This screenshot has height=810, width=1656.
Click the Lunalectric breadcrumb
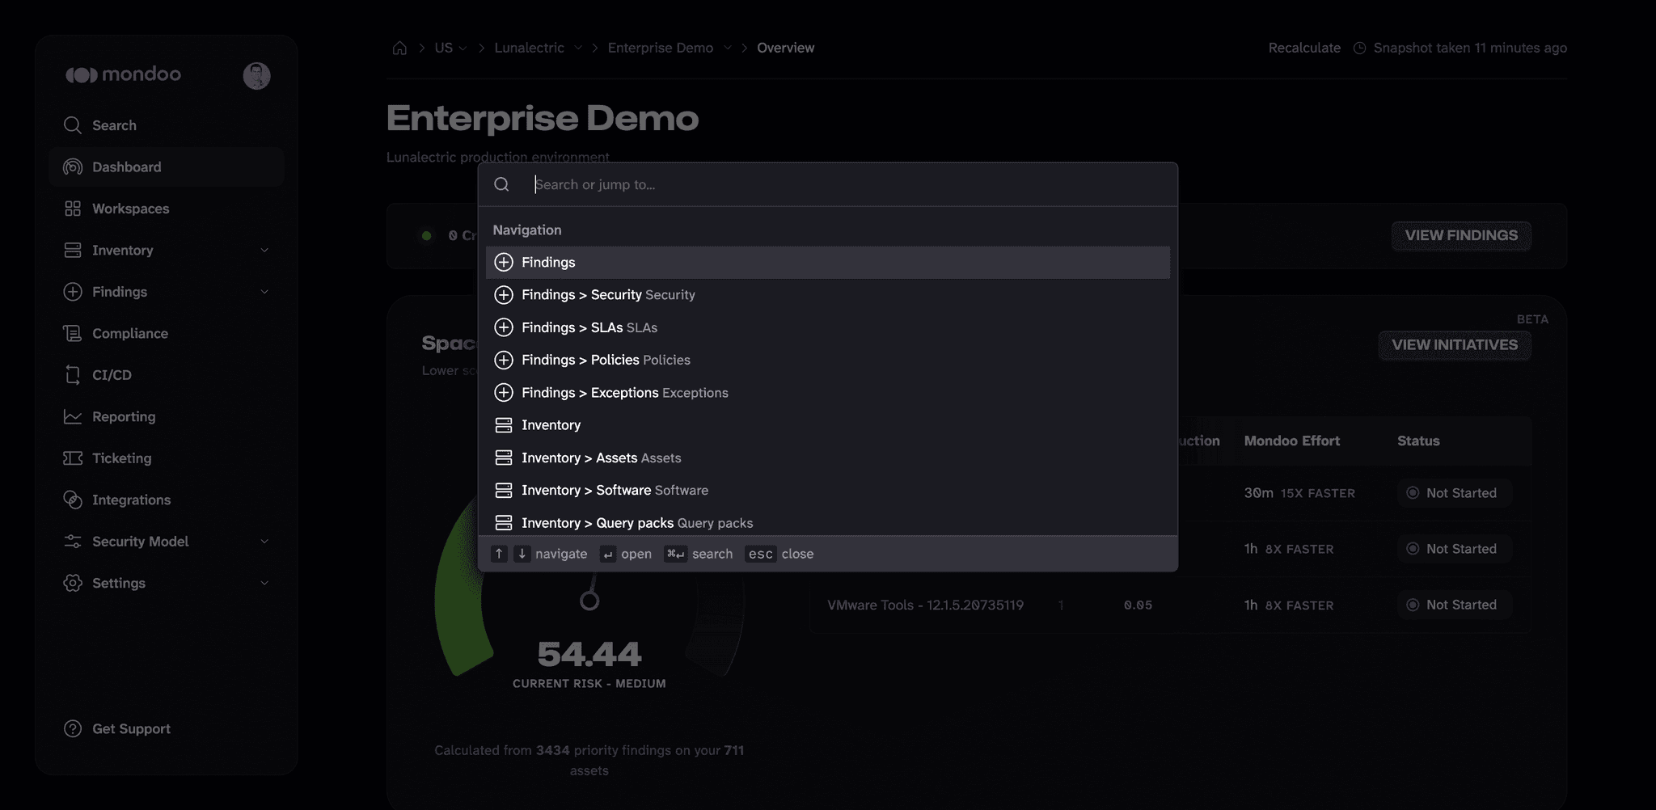530,48
